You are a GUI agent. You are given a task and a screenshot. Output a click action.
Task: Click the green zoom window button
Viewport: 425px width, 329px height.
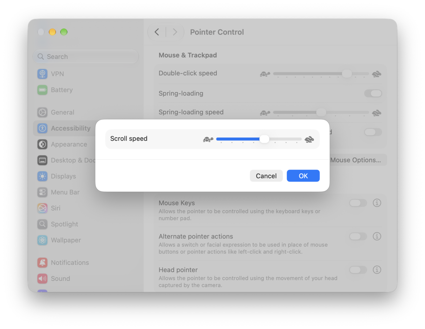[64, 32]
